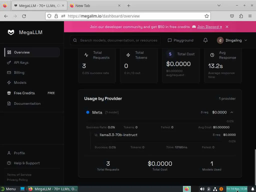Image resolution: width=256 pixels, height=192 pixels.
Task: Click the Models lightning icon in sidebar
Action: click(x=9, y=82)
